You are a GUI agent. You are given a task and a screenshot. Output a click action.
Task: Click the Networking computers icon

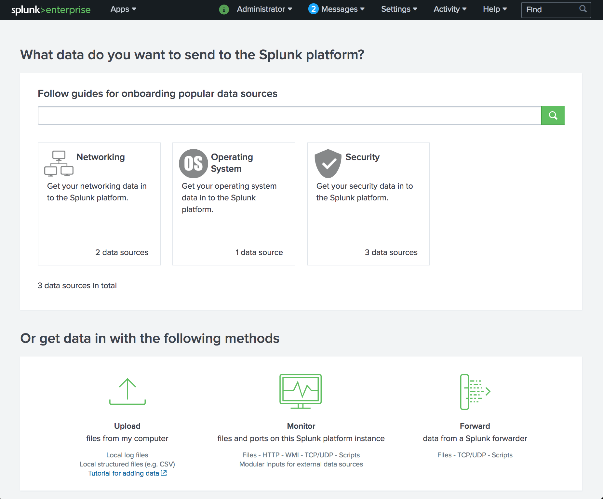59,163
